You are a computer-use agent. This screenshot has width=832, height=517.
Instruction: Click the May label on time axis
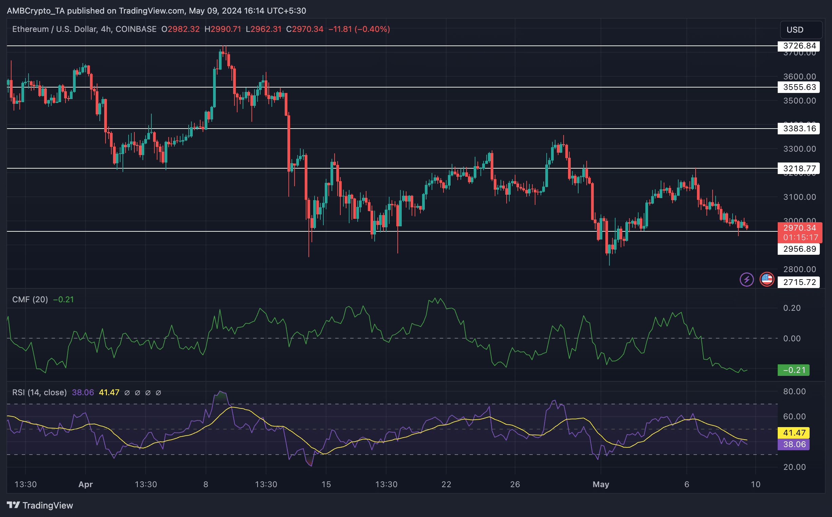tap(601, 484)
